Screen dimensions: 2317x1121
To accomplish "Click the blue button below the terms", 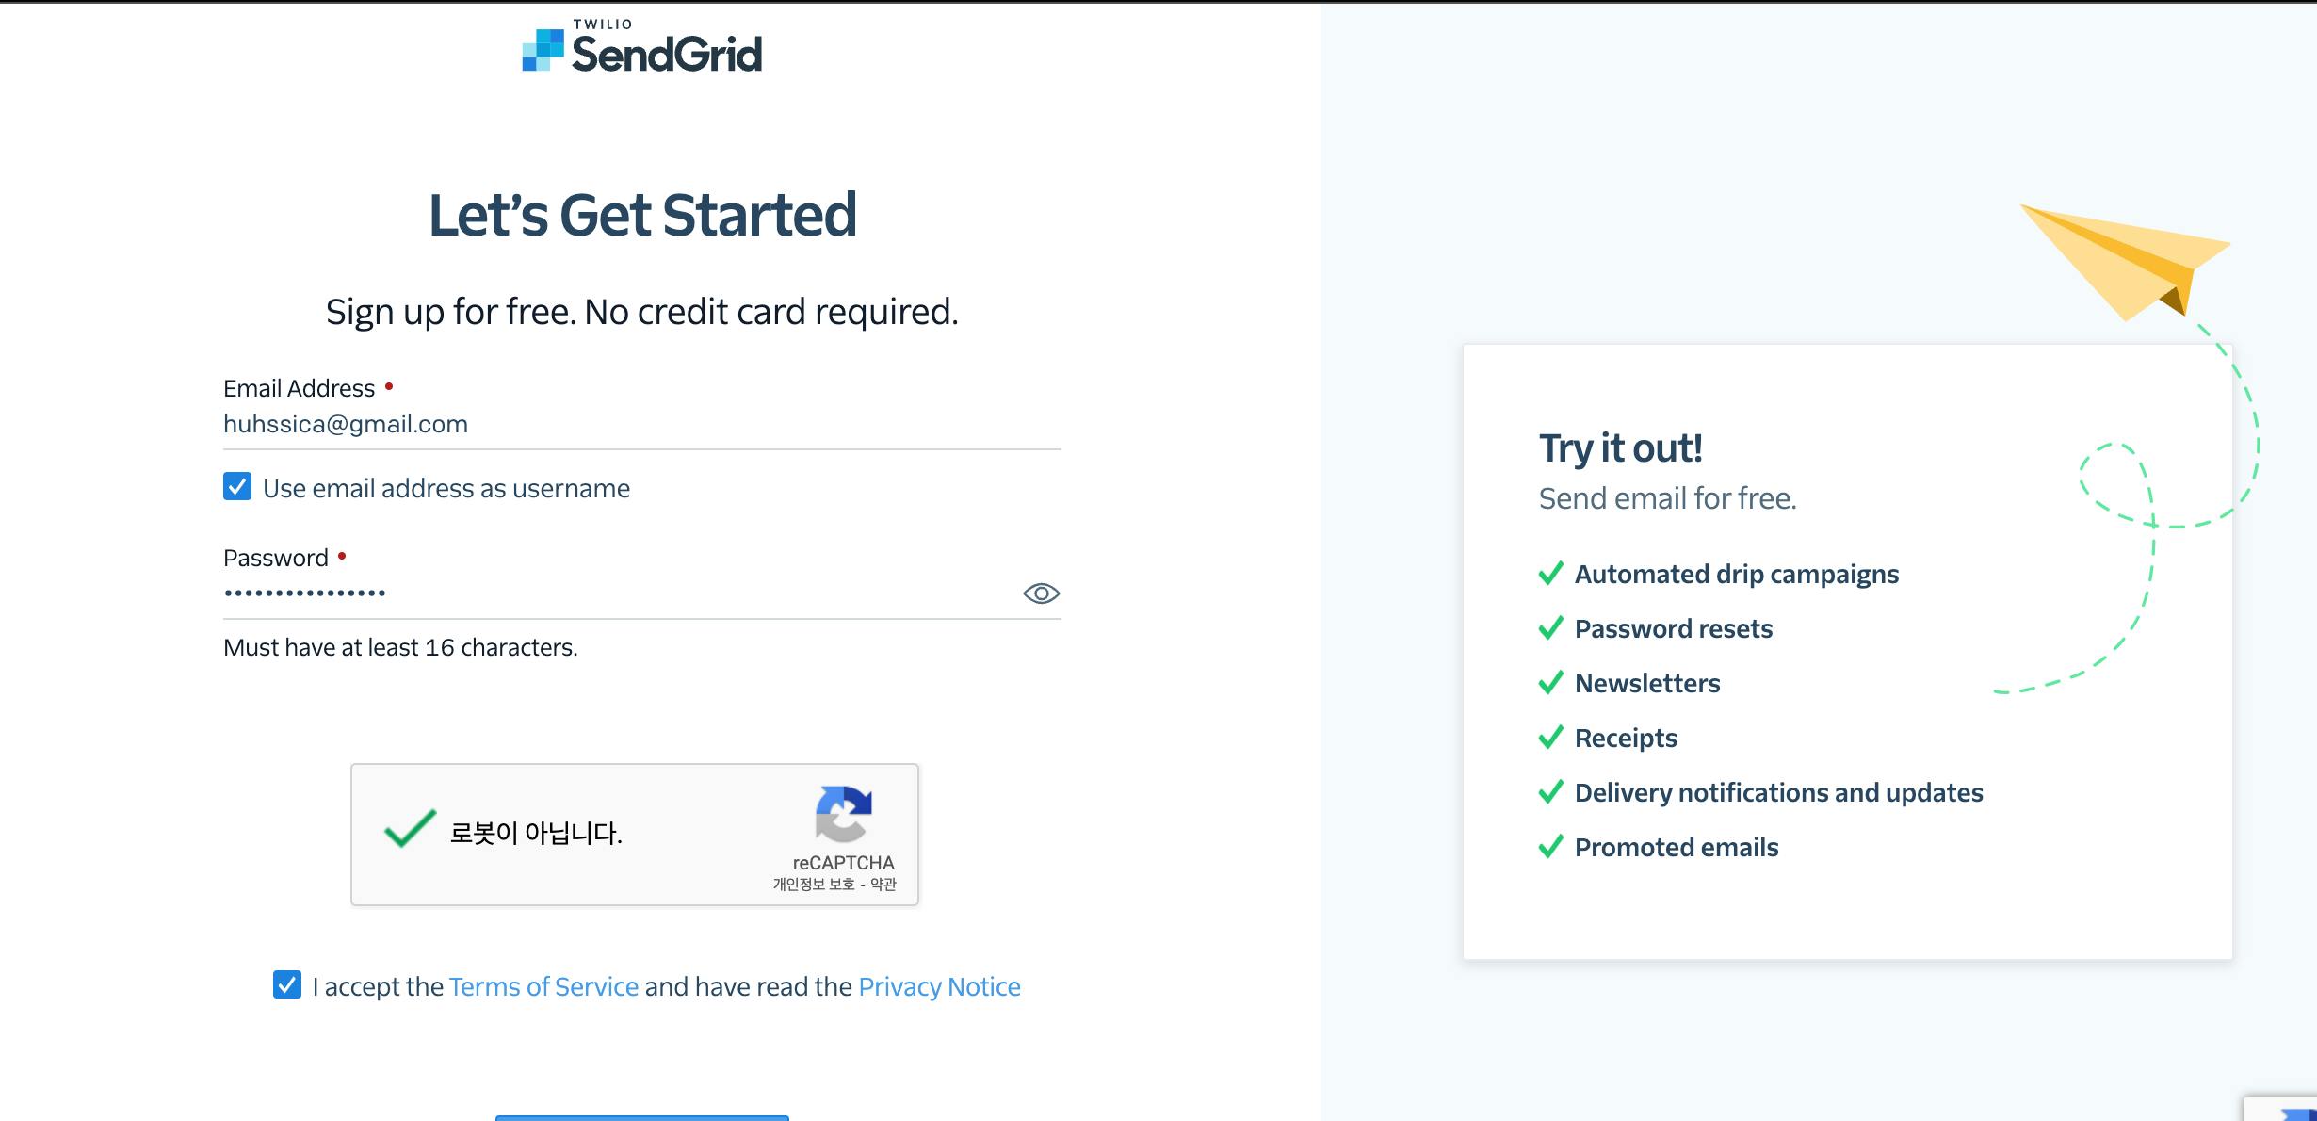I will (x=642, y=1117).
